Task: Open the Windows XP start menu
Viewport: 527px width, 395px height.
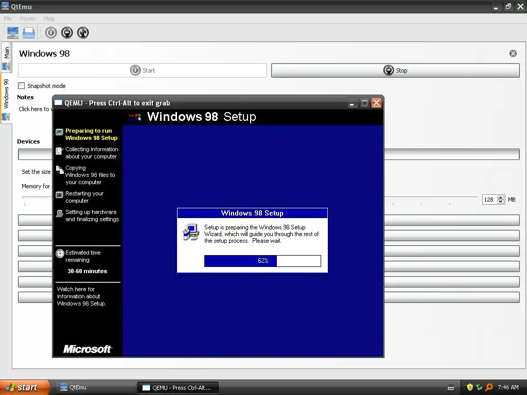Action: pos(25,387)
